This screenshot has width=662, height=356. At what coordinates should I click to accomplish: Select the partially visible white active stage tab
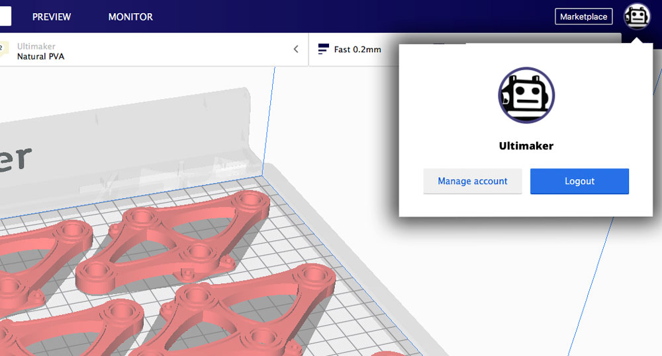(5, 17)
